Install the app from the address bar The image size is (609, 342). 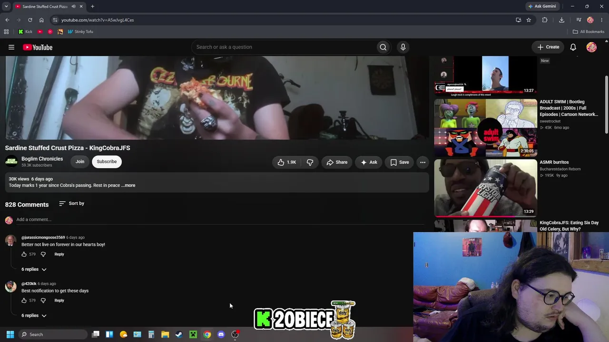coord(518,20)
